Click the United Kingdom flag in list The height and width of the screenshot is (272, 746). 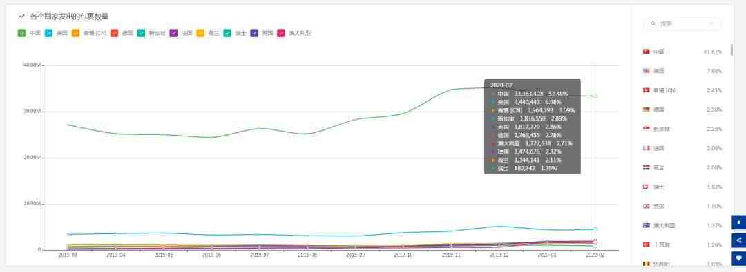646,206
